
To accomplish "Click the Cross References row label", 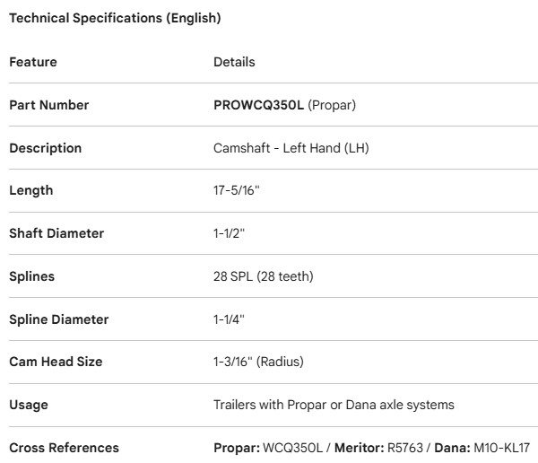I will (x=64, y=448).
